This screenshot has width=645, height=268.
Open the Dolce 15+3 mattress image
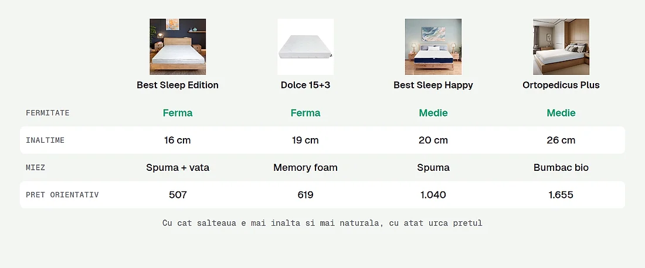(x=305, y=47)
